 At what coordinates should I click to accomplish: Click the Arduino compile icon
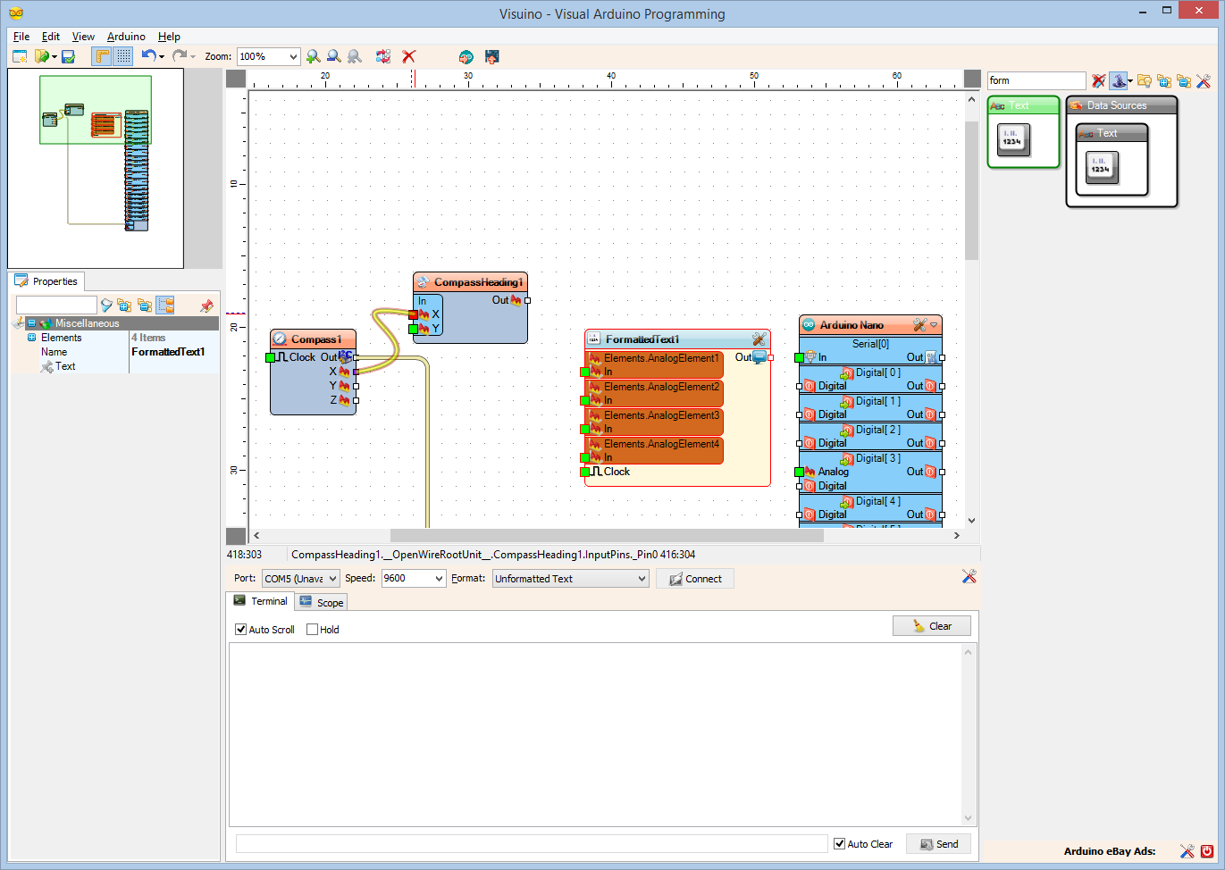click(x=466, y=56)
